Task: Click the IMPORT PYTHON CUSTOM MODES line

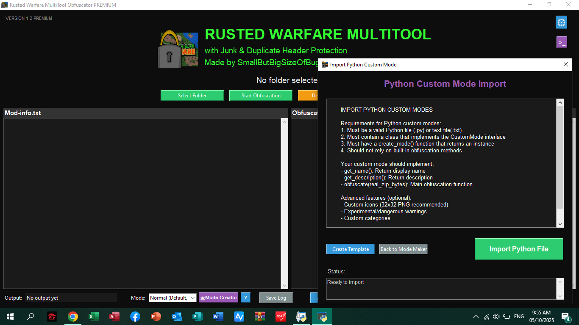Action: click(387, 110)
